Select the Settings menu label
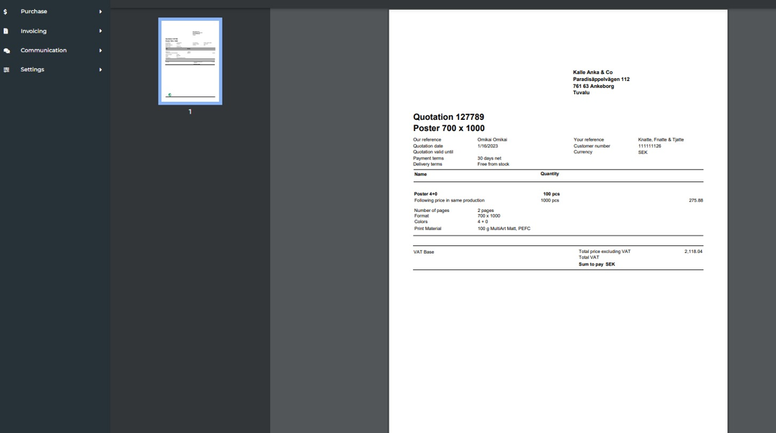The image size is (776, 433). (32, 70)
